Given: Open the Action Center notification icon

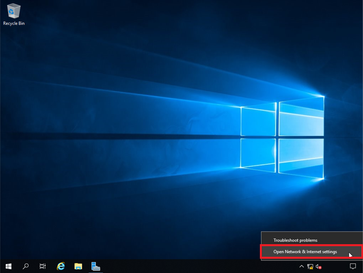Looking at the screenshot, I should [352, 266].
